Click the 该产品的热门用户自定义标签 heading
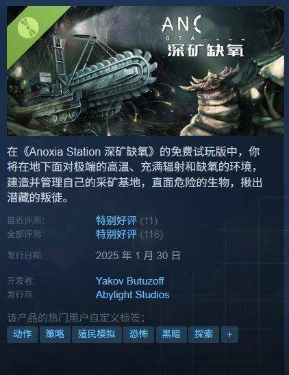Screen dimensions: 289x375 click(x=76, y=318)
